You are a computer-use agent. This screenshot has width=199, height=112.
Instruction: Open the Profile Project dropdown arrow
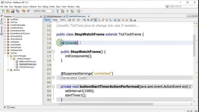pyautogui.click(x=81, y=11)
